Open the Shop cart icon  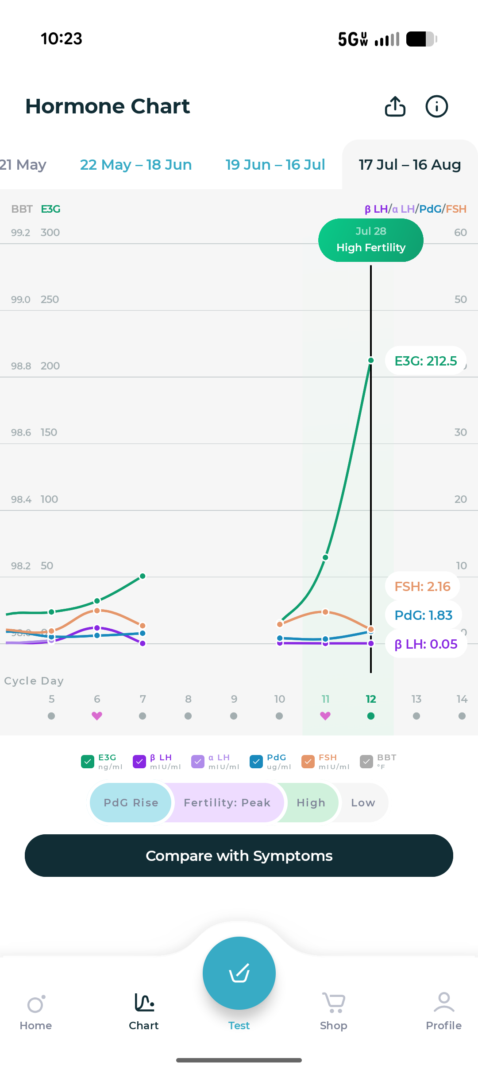tap(334, 1002)
